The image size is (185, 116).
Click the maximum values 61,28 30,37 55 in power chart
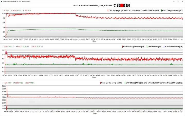(x=37, y=47)
